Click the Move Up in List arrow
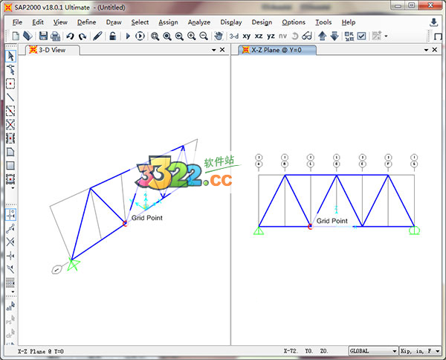The image size is (446, 360). click(322, 36)
